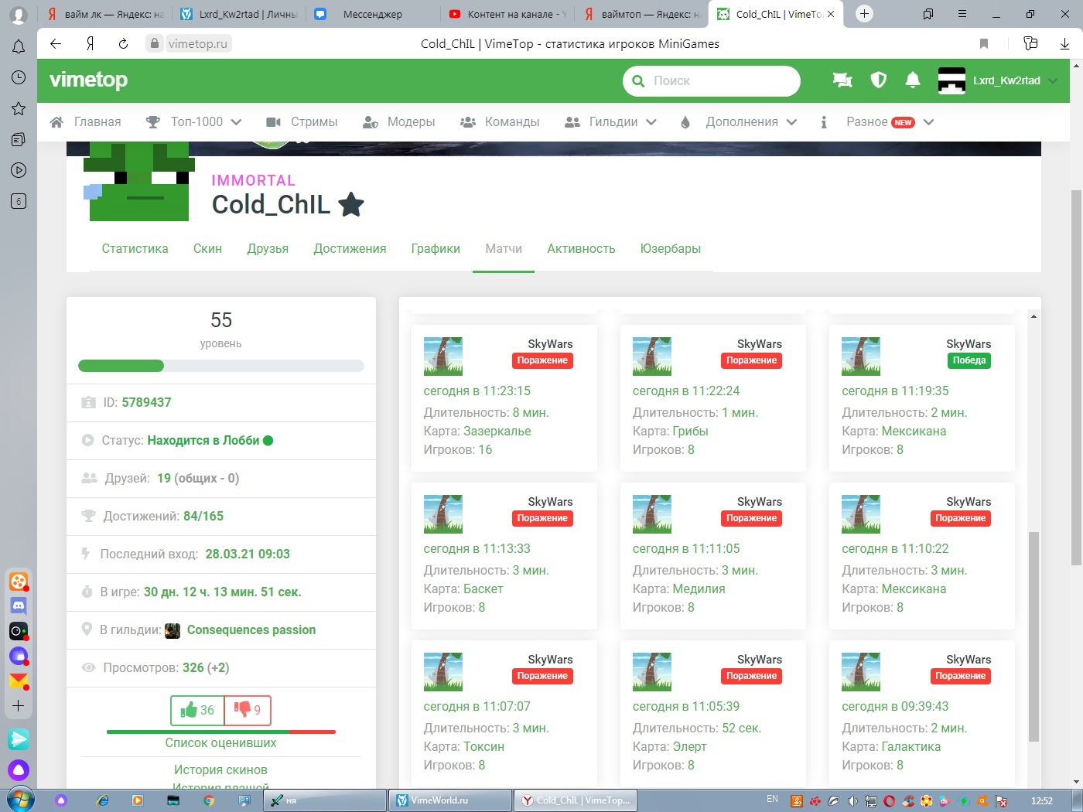This screenshot has width=1083, height=812.
Task: Open the vimetop logo home link
Action: pos(88,80)
